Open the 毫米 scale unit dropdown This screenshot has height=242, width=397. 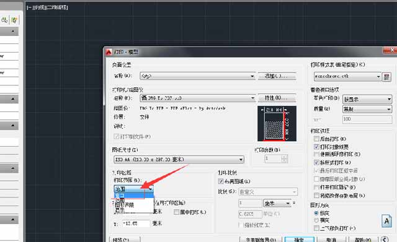pyautogui.click(x=277, y=203)
